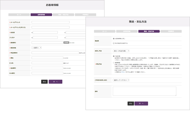Click the 発送先 row label
Screen dimensions: 190x117
coord(97,41)
